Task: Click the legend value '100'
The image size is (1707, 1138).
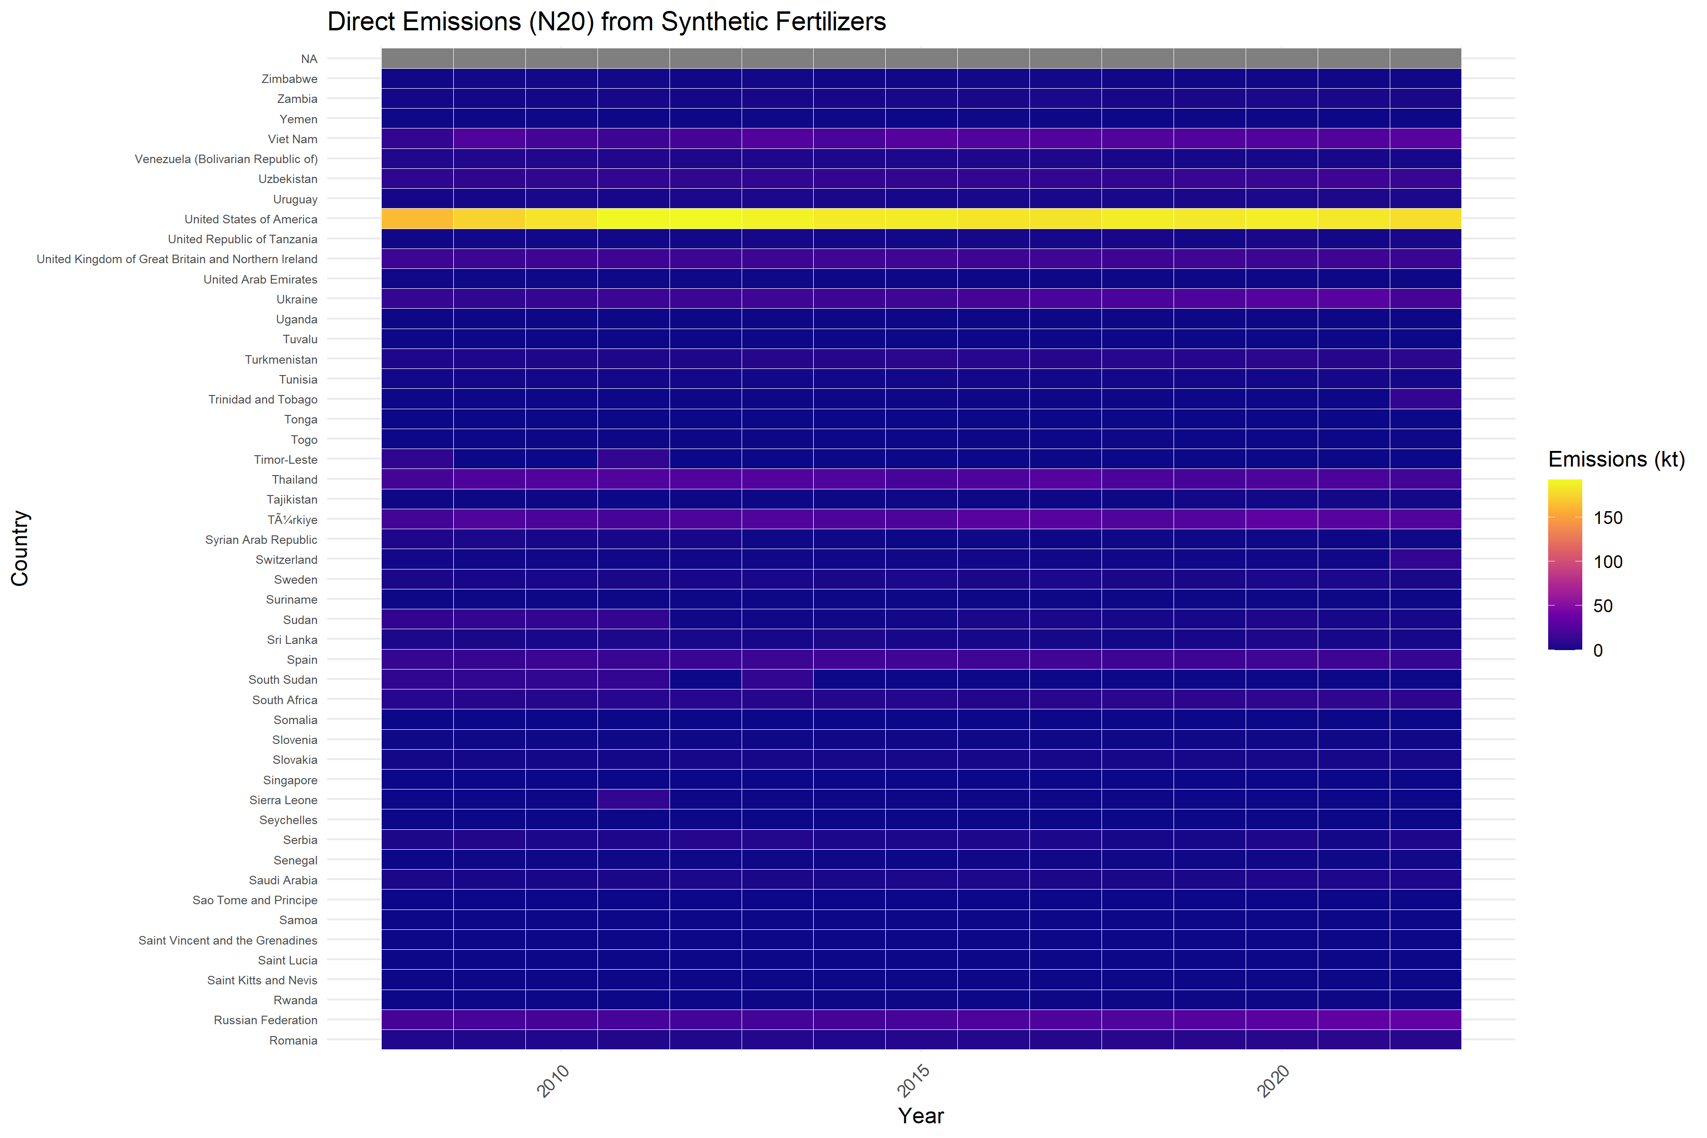Action: [x=1607, y=562]
